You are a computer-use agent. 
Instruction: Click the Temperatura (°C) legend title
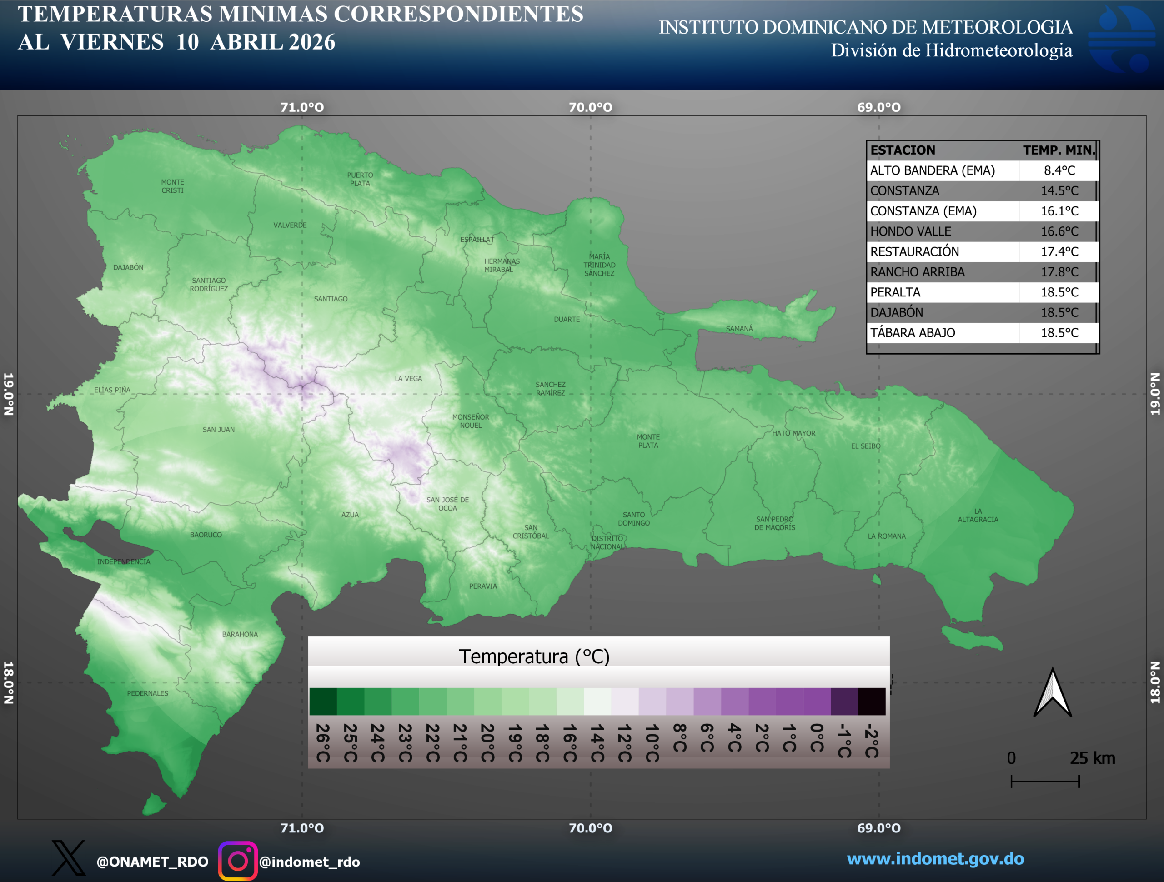534,656
